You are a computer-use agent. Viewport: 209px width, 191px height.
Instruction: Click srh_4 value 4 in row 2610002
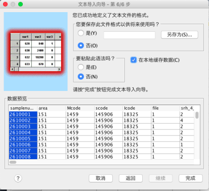(x=187, y=120)
